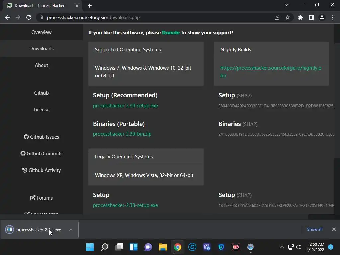Open the About sidebar page
The height and width of the screenshot is (255, 340).
[42, 65]
